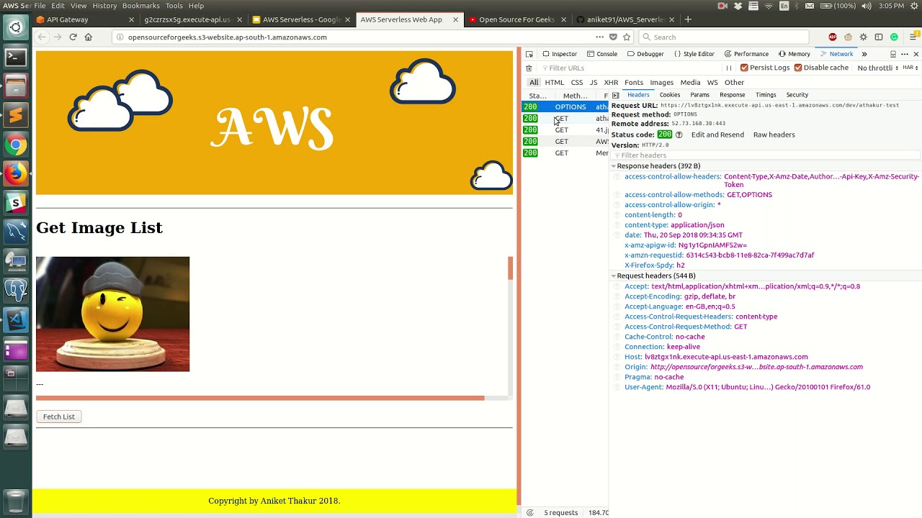
Task: Open the DevTools three-dot options menu
Action: click(905, 54)
